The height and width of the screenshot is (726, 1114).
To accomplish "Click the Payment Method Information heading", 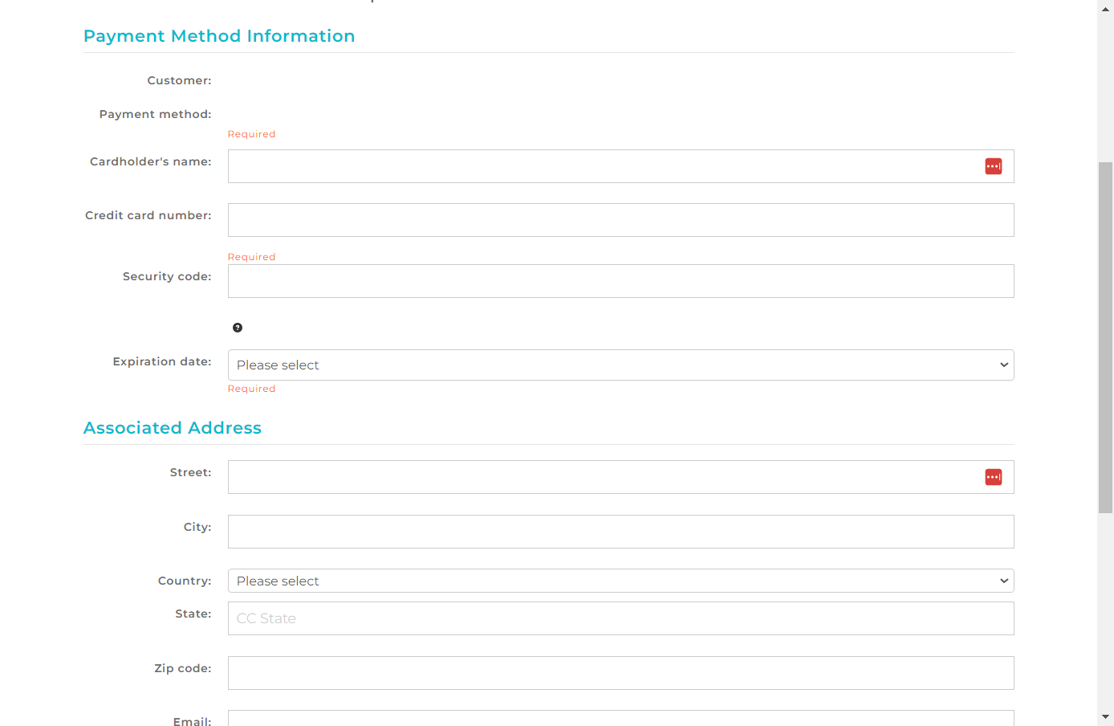I will pos(219,36).
